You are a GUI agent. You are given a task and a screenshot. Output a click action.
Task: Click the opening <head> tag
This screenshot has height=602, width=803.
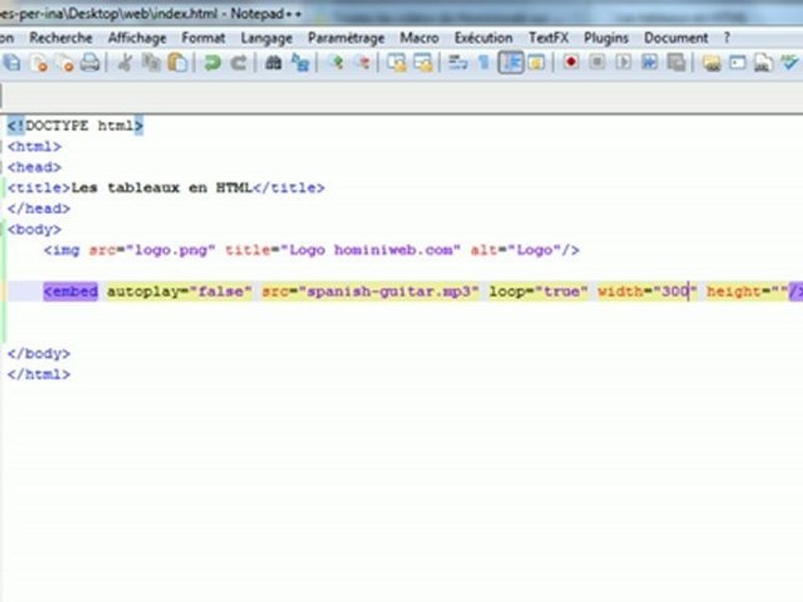tap(34, 167)
